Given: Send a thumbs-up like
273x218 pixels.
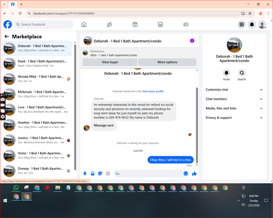Looking at the screenshot, I should 194,173.
